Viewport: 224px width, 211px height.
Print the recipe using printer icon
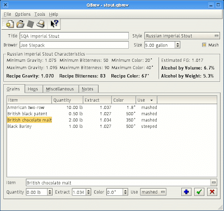[x=40, y=24]
